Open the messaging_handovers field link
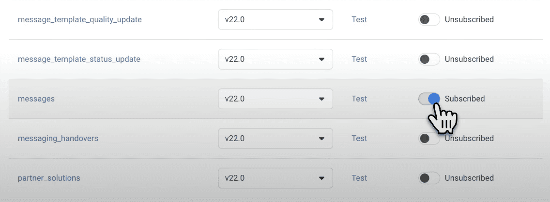Screen dimensions: 550x202 tap(58, 138)
